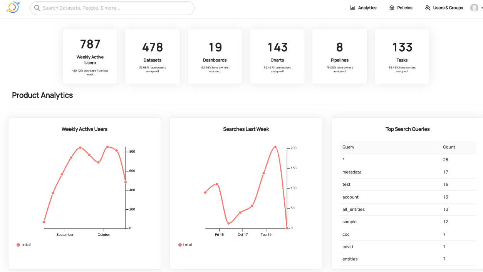
Task: Select the 8 Pipelines card
Action: 340,56
